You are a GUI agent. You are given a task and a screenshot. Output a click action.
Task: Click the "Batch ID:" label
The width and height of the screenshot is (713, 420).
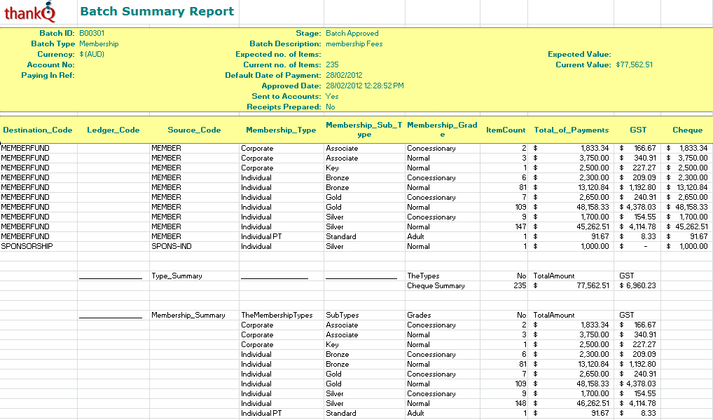coord(57,33)
